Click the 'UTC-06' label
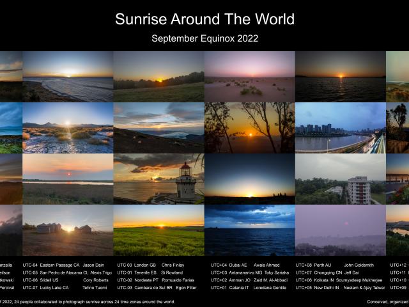Viewport: 409px width, 307px height. coord(30,280)
